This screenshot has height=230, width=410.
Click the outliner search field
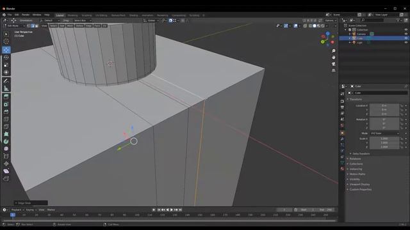pos(372,20)
